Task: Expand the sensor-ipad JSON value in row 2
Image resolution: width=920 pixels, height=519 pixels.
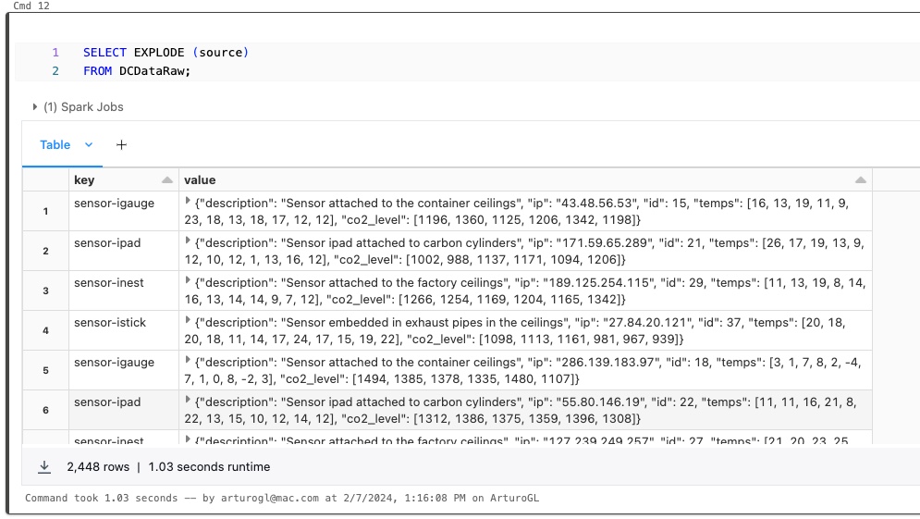Action: coord(188,241)
